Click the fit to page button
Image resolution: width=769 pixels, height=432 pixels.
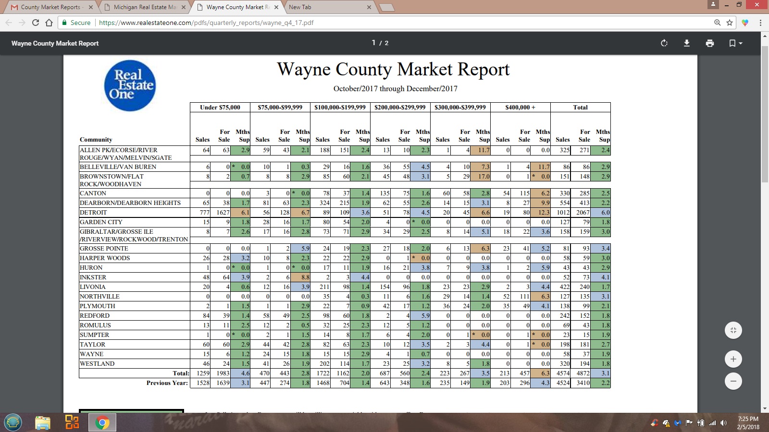pyautogui.click(x=733, y=330)
